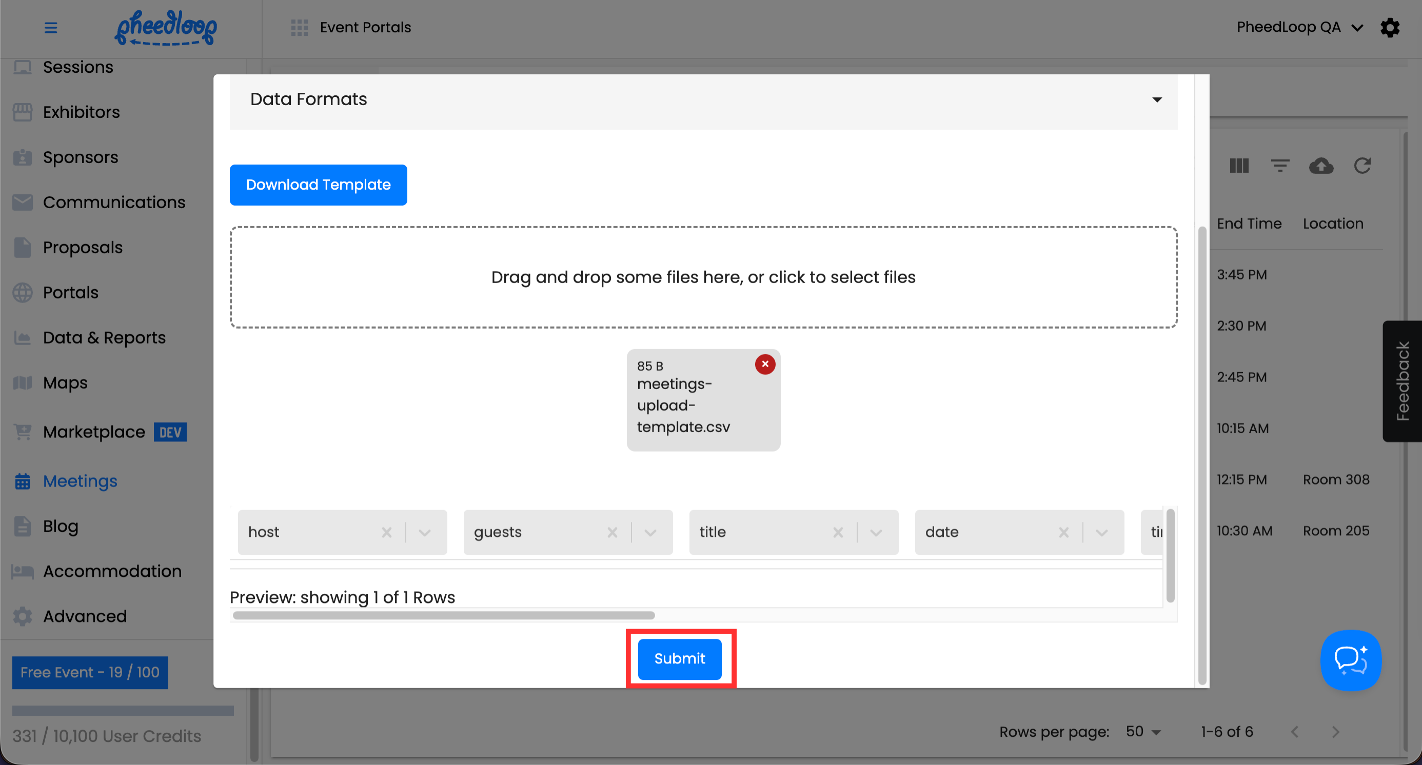This screenshot has height=765, width=1422.
Task: Clear the guests column mapping
Action: tap(611, 533)
